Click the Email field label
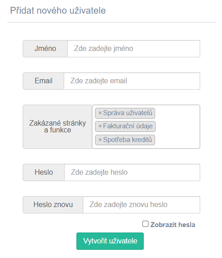The width and height of the screenshot is (222, 258). tap(43, 81)
